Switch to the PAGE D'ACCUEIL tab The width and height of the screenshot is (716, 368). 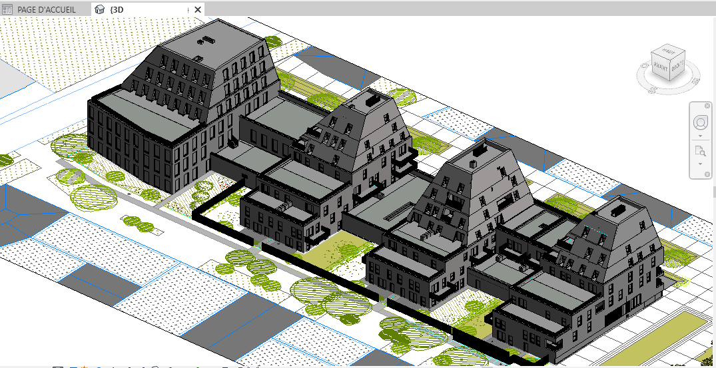44,9
